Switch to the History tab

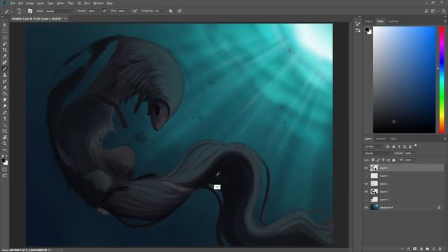pyautogui.click(x=369, y=22)
